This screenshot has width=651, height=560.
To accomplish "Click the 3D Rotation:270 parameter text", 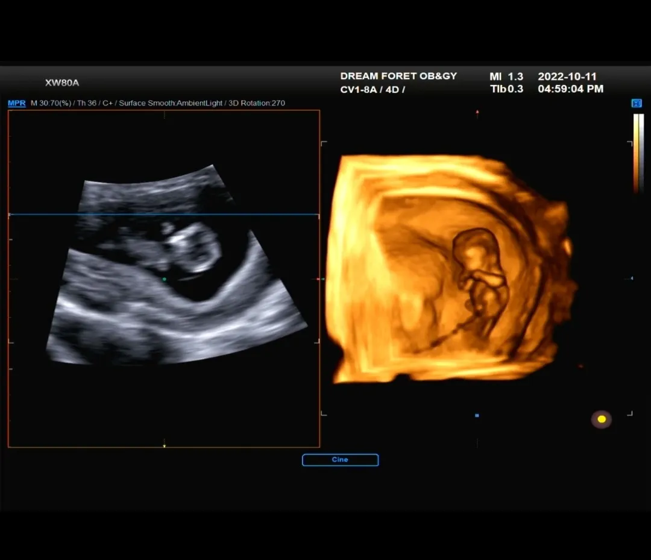I will tap(257, 103).
